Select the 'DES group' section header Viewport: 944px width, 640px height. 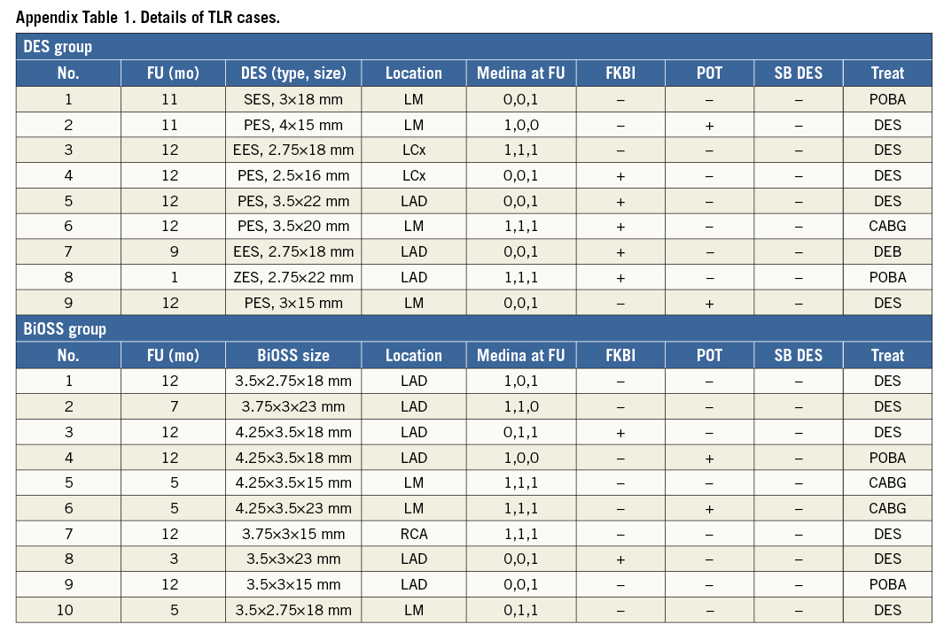point(57,47)
